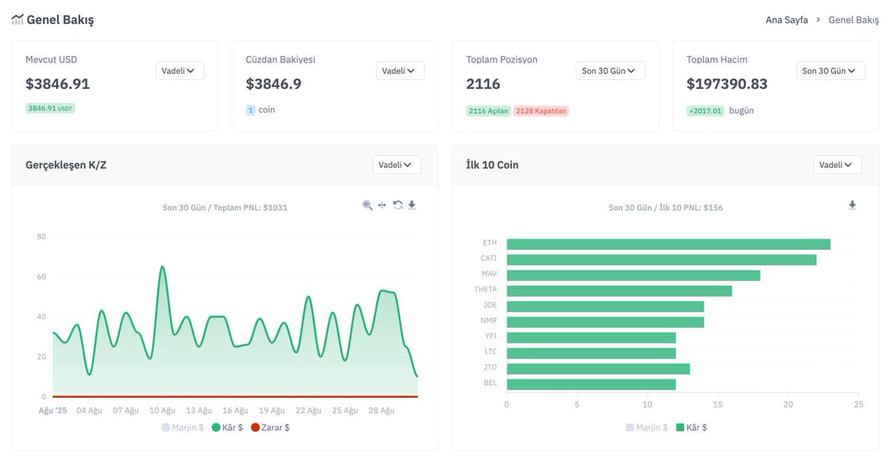
Task: Open the Vadeli dropdown in İlk 10 Coin panel
Action: click(x=837, y=165)
